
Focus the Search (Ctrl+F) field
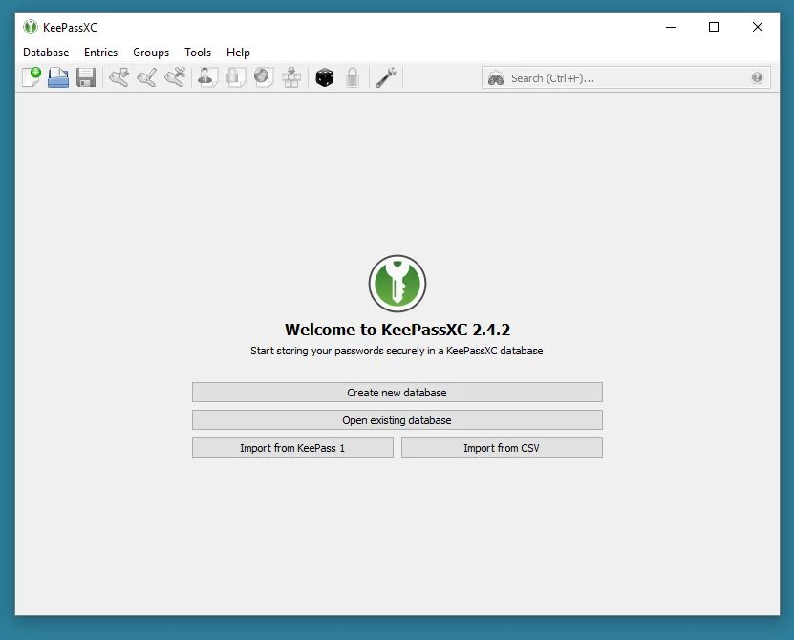[x=626, y=78]
